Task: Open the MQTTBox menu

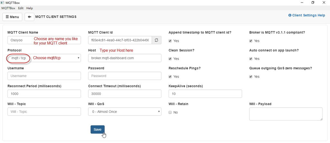Action: click(8, 8)
